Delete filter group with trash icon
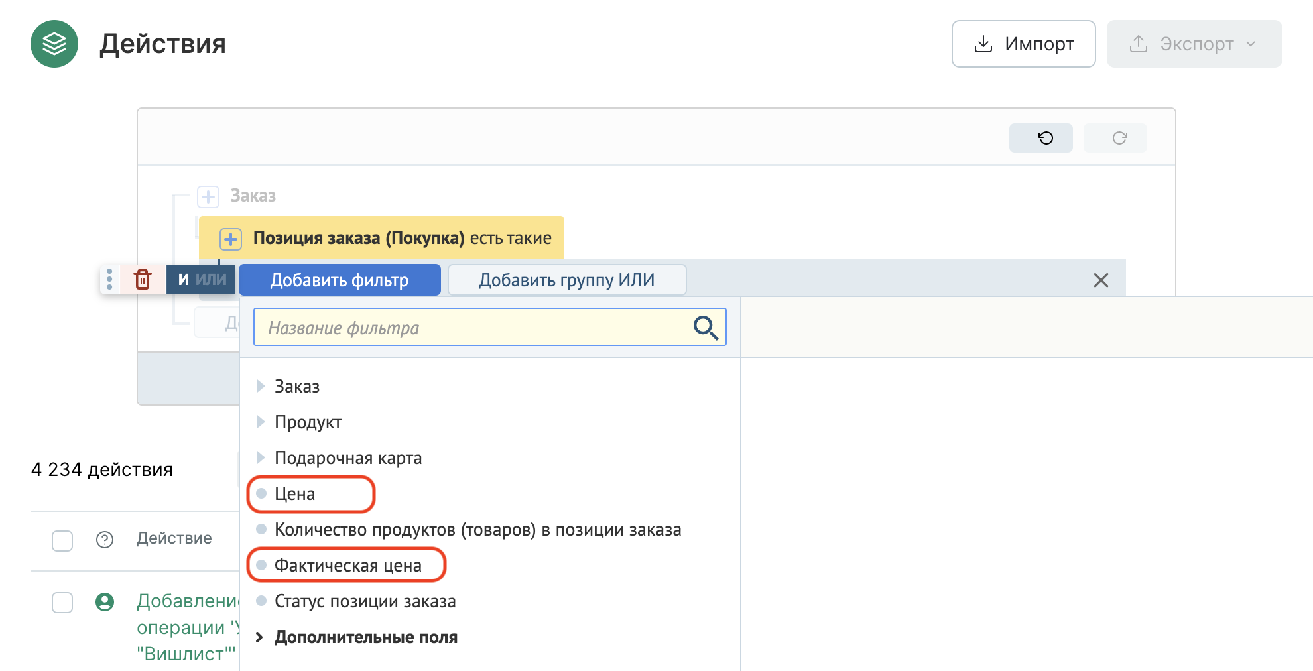The width and height of the screenshot is (1313, 671). [x=143, y=279]
